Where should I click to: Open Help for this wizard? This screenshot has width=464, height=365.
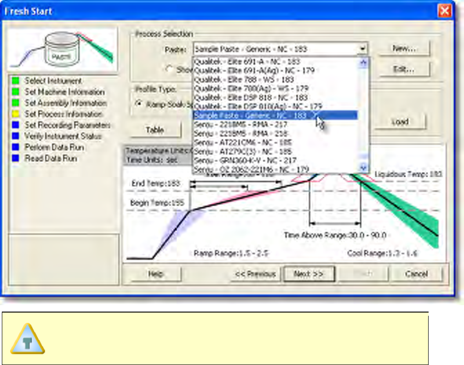155,274
